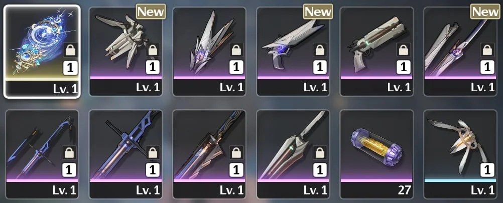Choose the white spiked rectifier with purple core
Screen dimensions: 503x203
click(209, 51)
